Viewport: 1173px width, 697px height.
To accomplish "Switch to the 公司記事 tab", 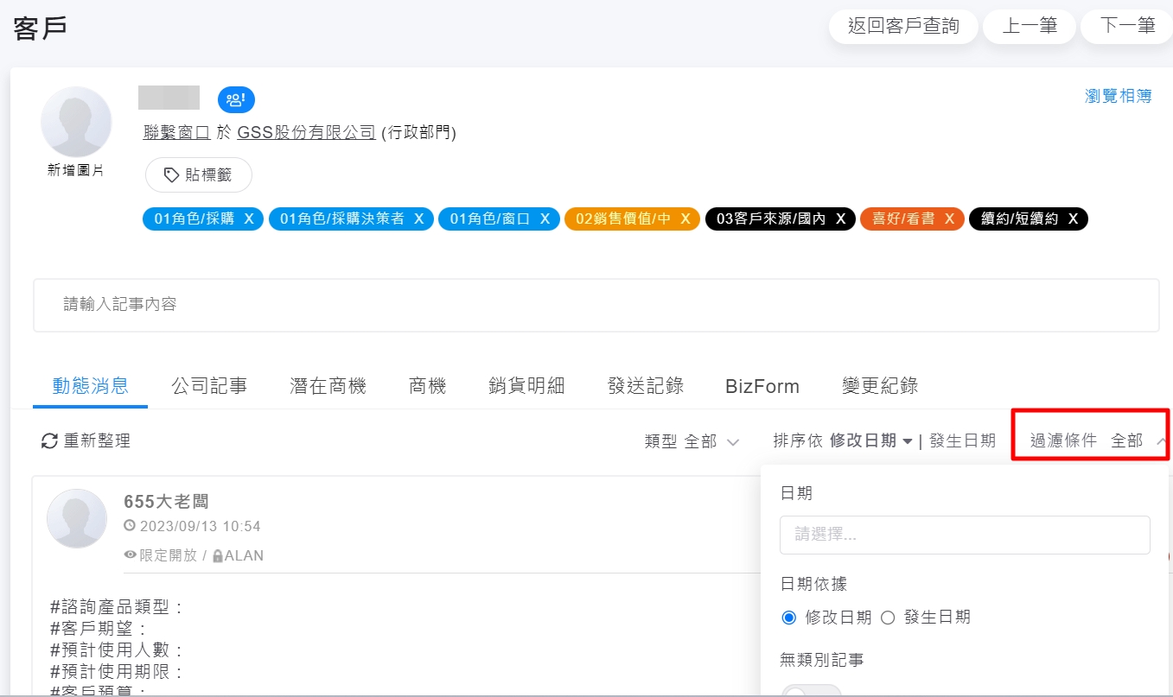I will (209, 386).
